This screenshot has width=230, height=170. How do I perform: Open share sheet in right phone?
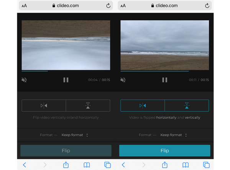[x=165, y=165]
